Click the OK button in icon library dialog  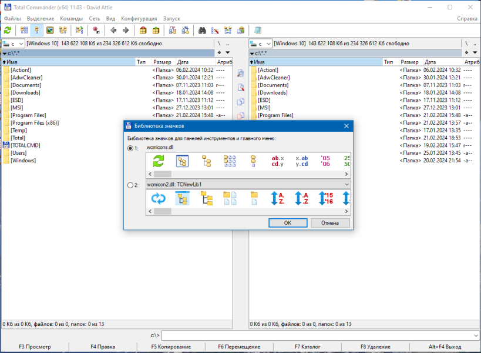pyautogui.click(x=288, y=223)
